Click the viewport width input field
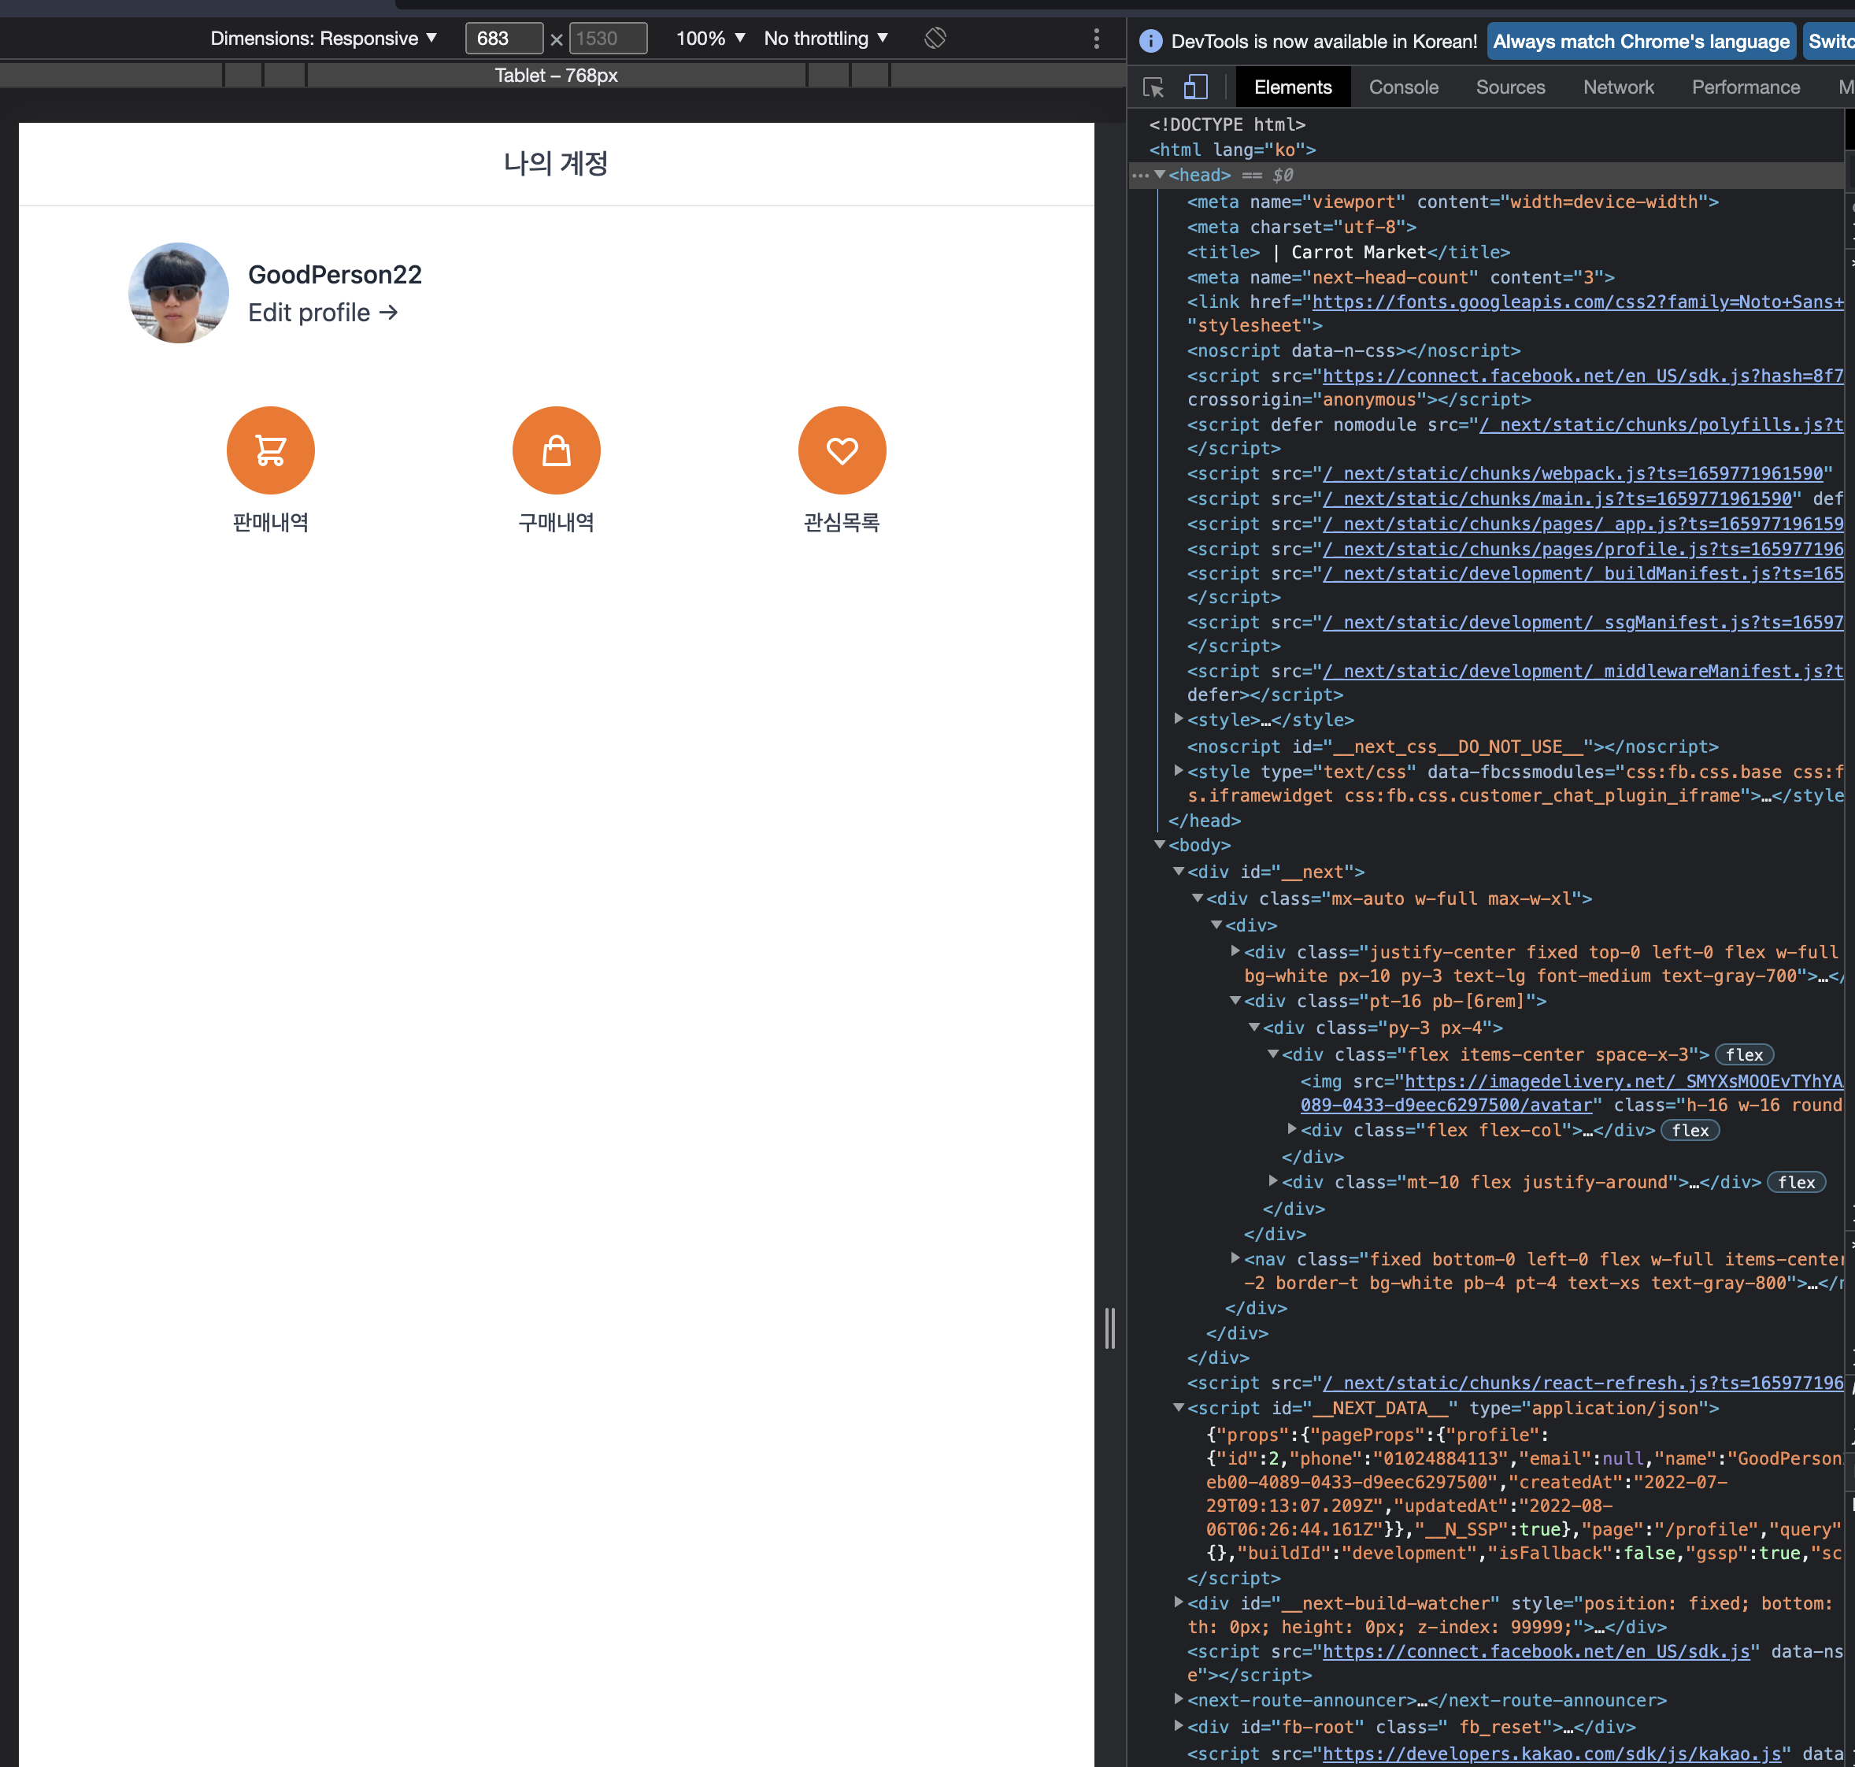This screenshot has height=1767, width=1855. (x=504, y=39)
